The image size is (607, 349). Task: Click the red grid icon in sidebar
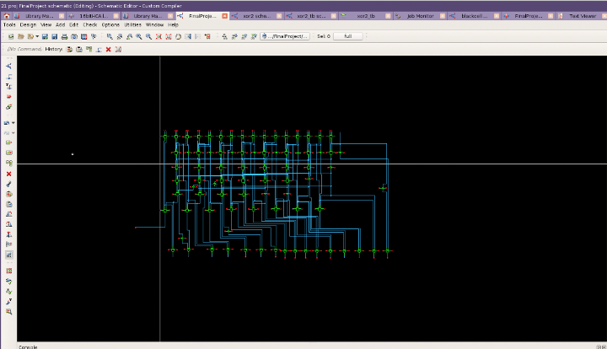[9, 271]
